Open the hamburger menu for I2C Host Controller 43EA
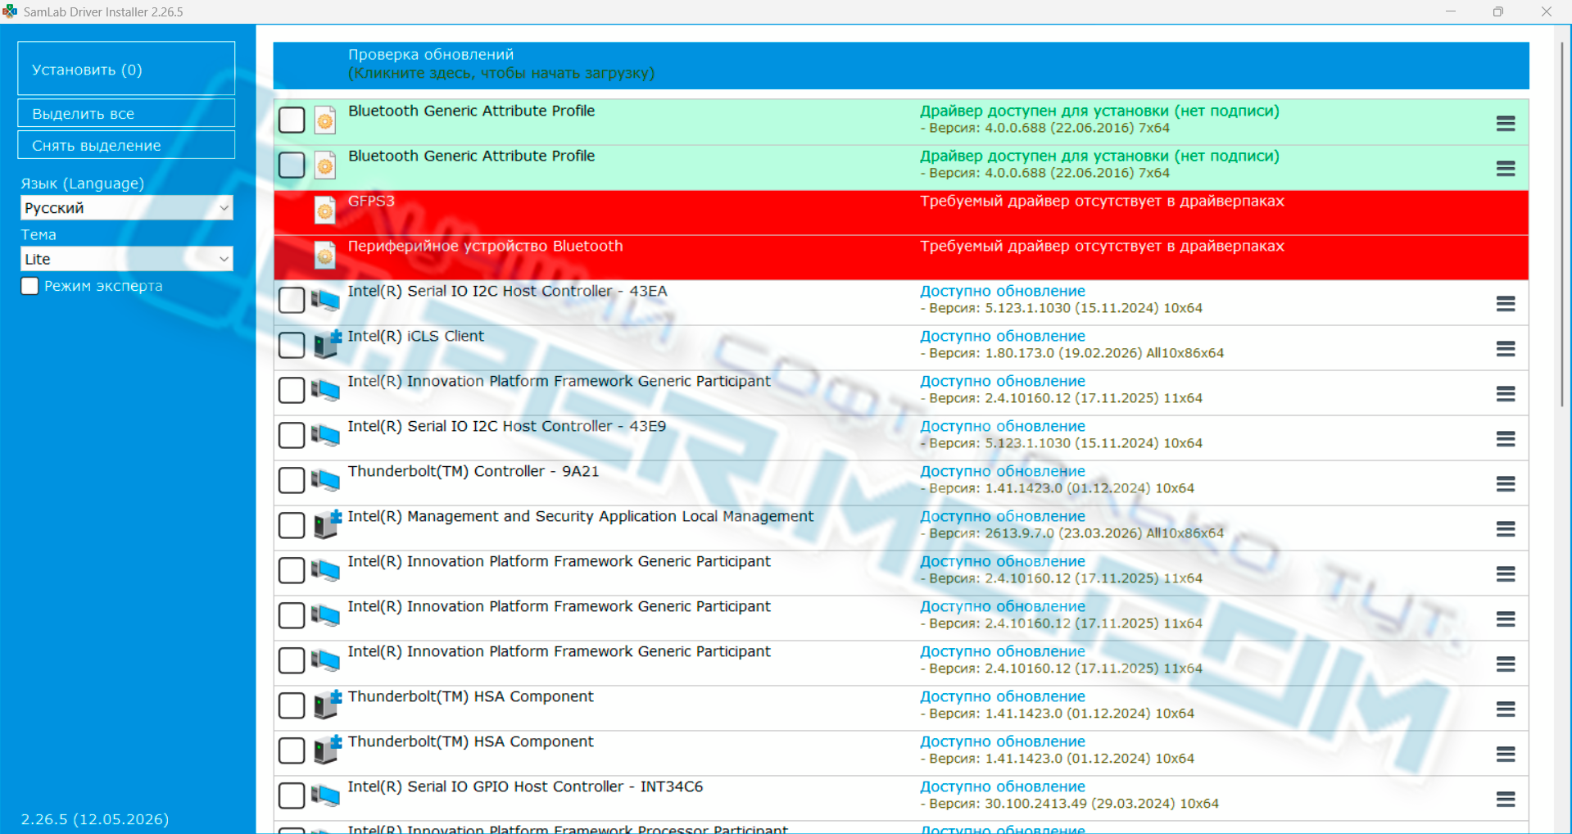The height and width of the screenshot is (834, 1572). [x=1506, y=304]
